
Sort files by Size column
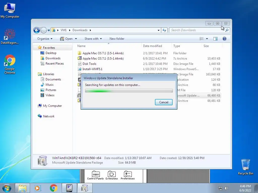(x=212, y=46)
